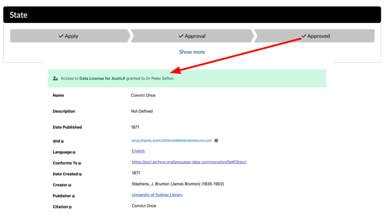Click help icon beside Citation label
Screen dimensions: 385x217
70,207
